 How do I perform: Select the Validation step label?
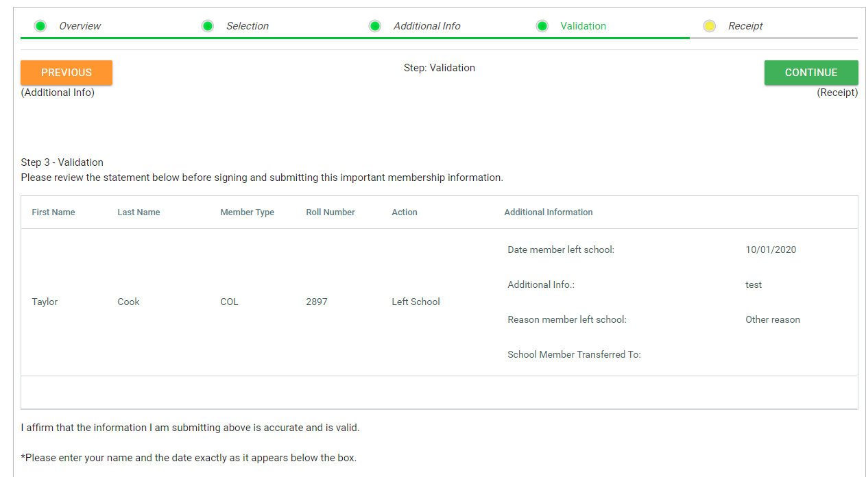pyautogui.click(x=583, y=26)
